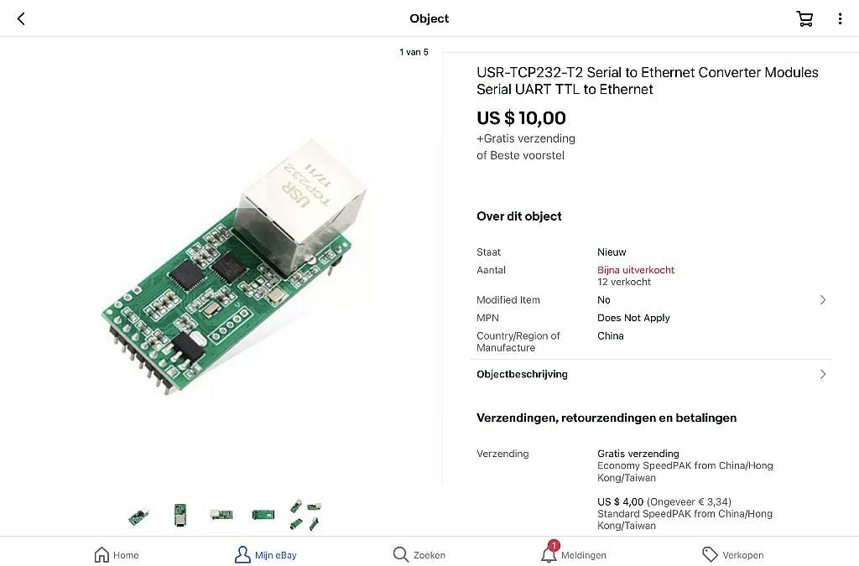Open the Meldingen bell icon
This screenshot has width=859, height=566.
click(x=549, y=554)
